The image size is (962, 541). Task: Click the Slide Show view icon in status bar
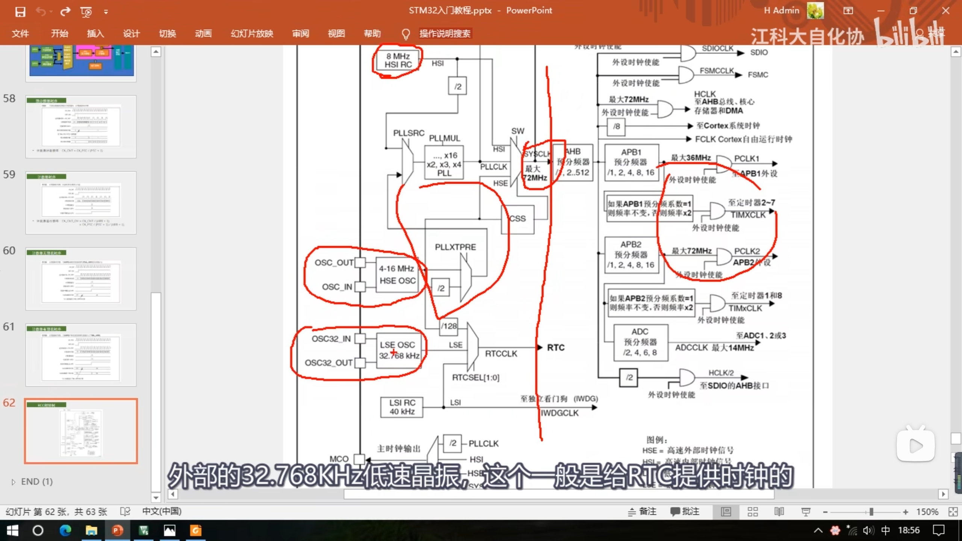[806, 512]
